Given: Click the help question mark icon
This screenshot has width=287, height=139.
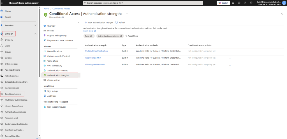Looking at the screenshot, I should (x=245, y=3).
